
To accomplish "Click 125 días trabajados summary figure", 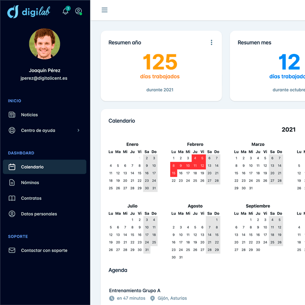I will point(160,63).
